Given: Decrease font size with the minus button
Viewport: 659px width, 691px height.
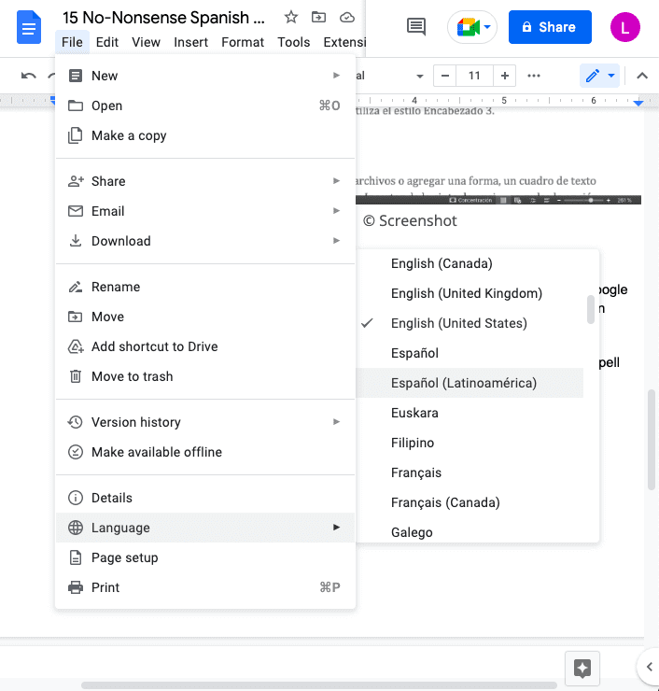Looking at the screenshot, I should [x=445, y=76].
